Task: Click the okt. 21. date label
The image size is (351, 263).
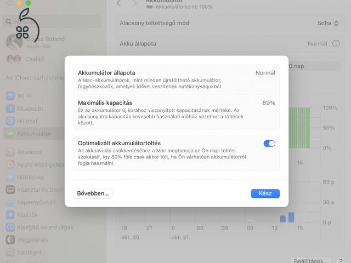Action: pos(180,237)
